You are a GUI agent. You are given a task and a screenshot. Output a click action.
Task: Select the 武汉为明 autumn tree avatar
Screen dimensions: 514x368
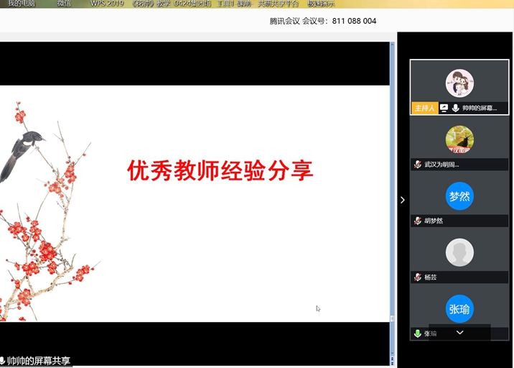pos(459,139)
